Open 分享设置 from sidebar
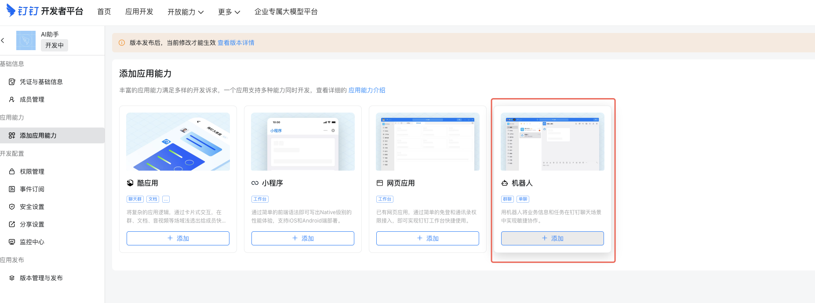Image resolution: width=815 pixels, height=303 pixels. 32,224
